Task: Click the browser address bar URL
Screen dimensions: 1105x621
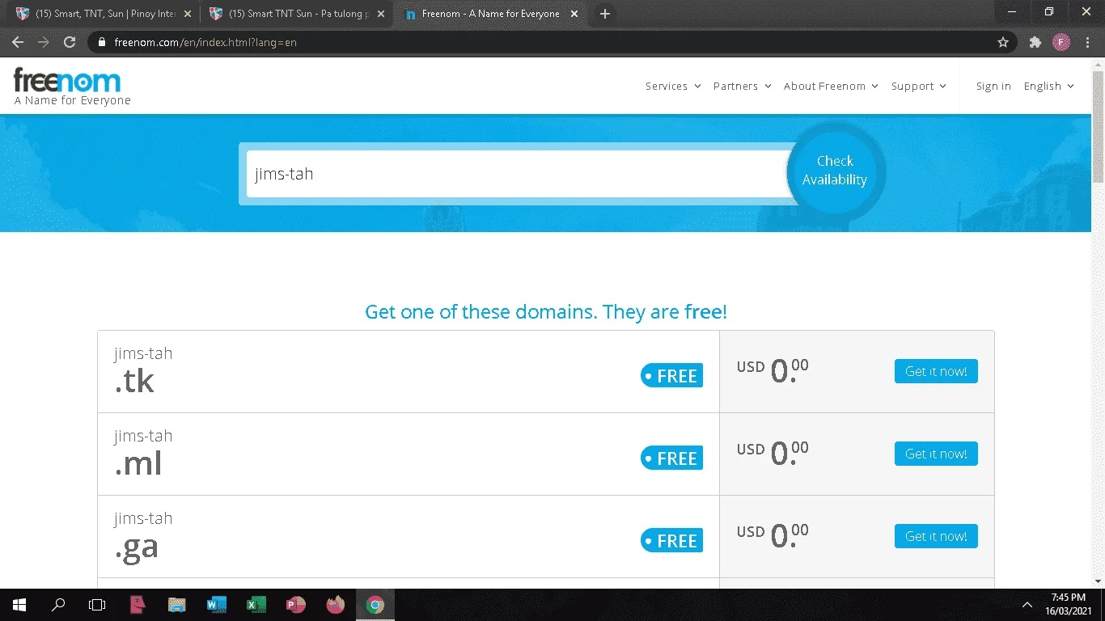Action: [x=205, y=42]
